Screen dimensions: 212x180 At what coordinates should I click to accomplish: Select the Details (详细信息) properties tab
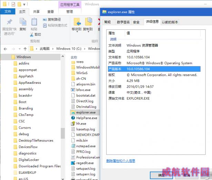[x=152, y=22]
